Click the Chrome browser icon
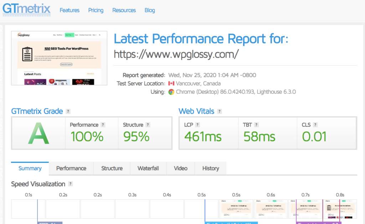 tap(171, 92)
